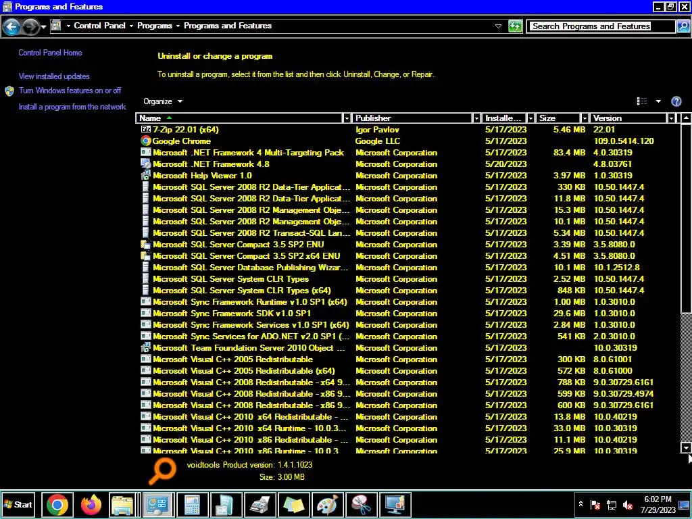Open Snipping Tool from the taskbar
This screenshot has width=692, height=519.
coord(361,504)
